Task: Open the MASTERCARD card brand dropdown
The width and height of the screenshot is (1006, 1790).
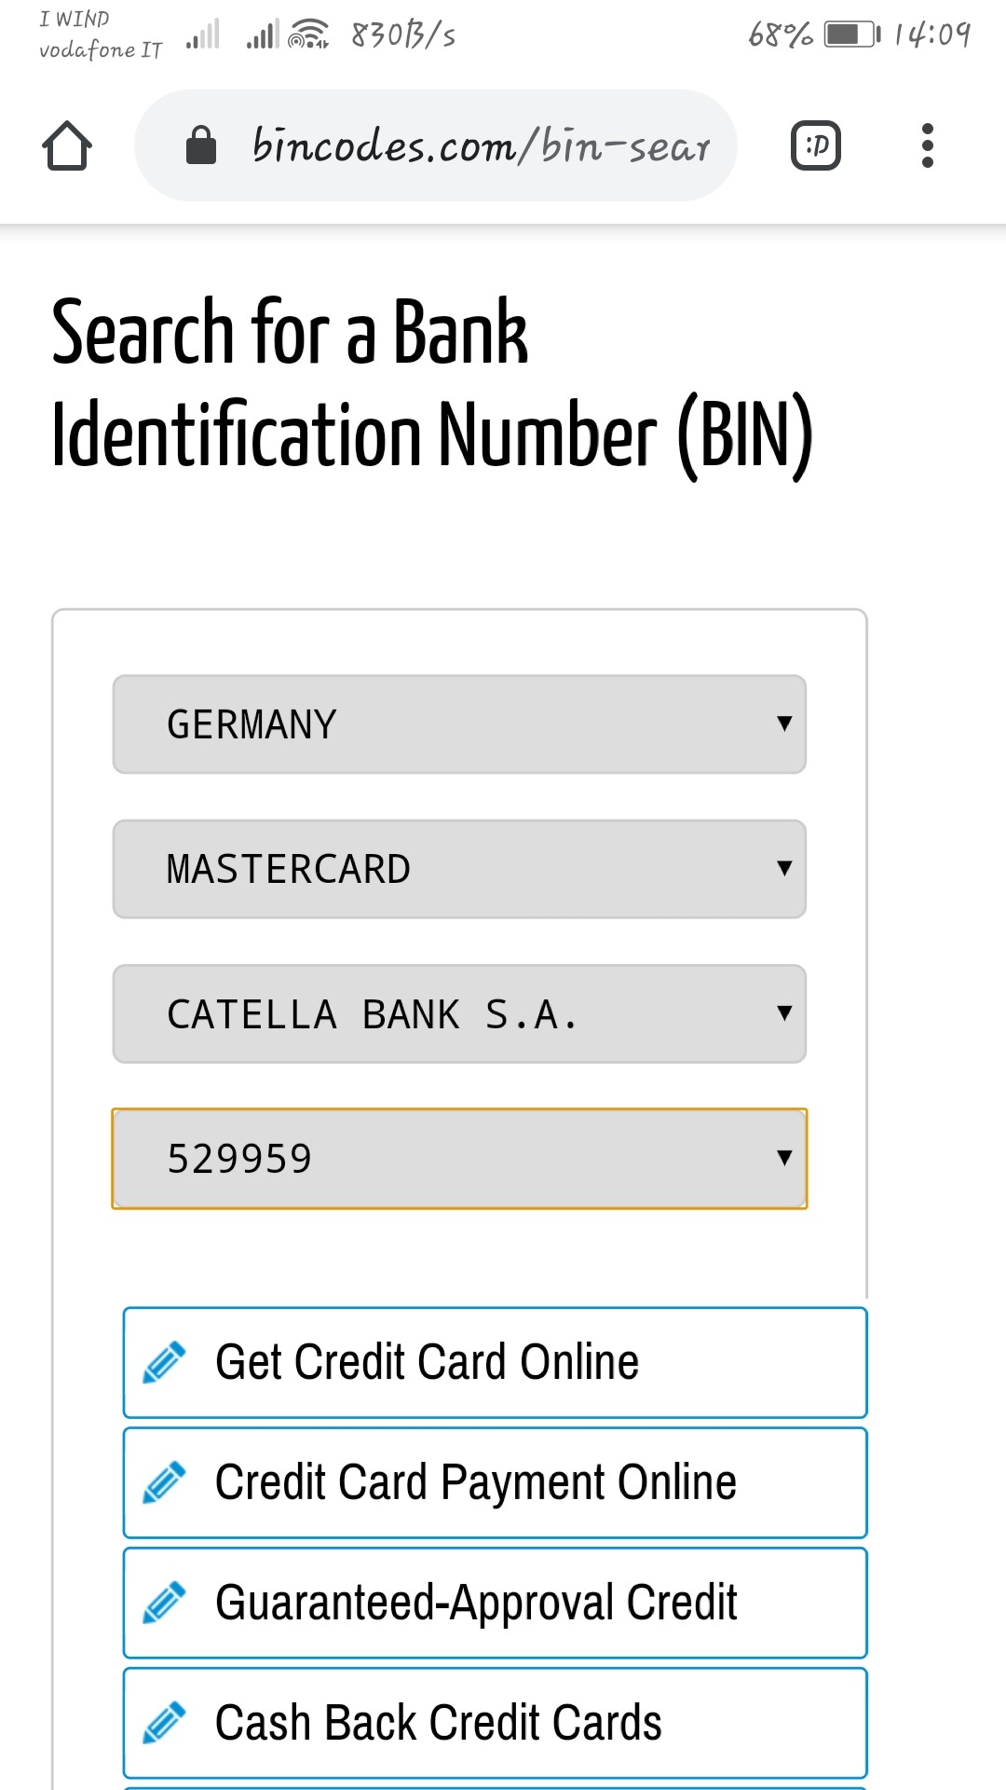Action: (459, 869)
